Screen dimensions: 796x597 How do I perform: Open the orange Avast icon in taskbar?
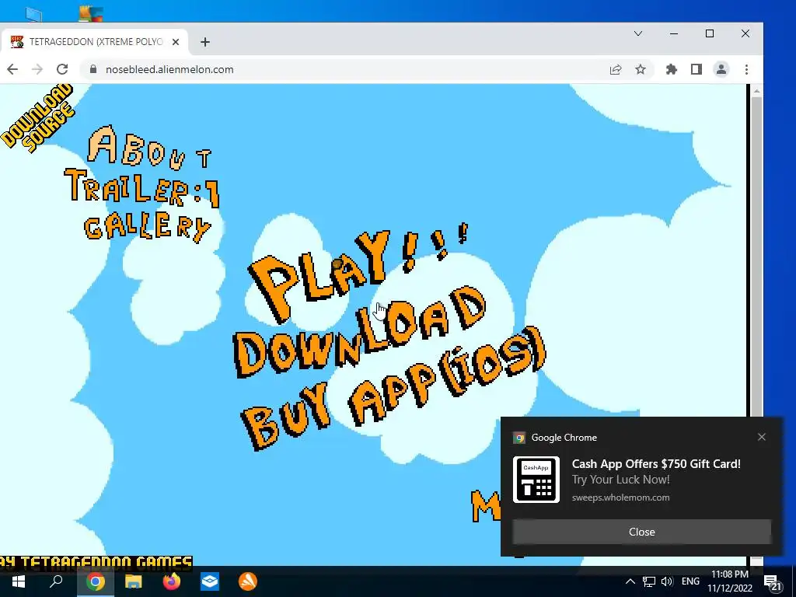248,581
